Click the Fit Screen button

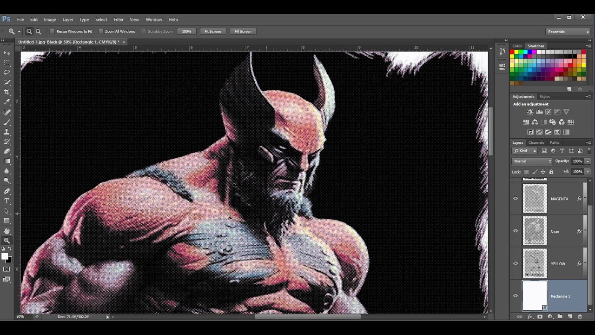point(213,31)
